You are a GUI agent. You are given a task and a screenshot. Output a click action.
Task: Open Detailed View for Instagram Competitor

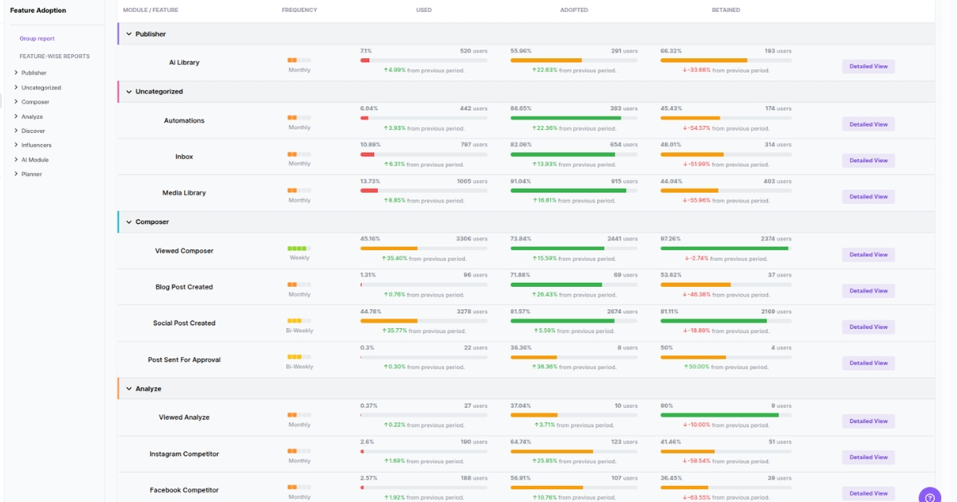click(868, 457)
